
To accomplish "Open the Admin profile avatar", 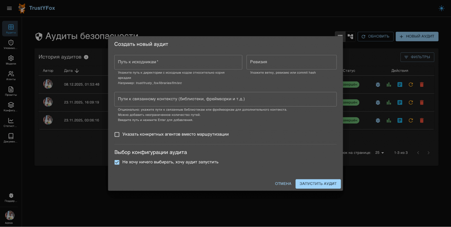I will pos(10,215).
